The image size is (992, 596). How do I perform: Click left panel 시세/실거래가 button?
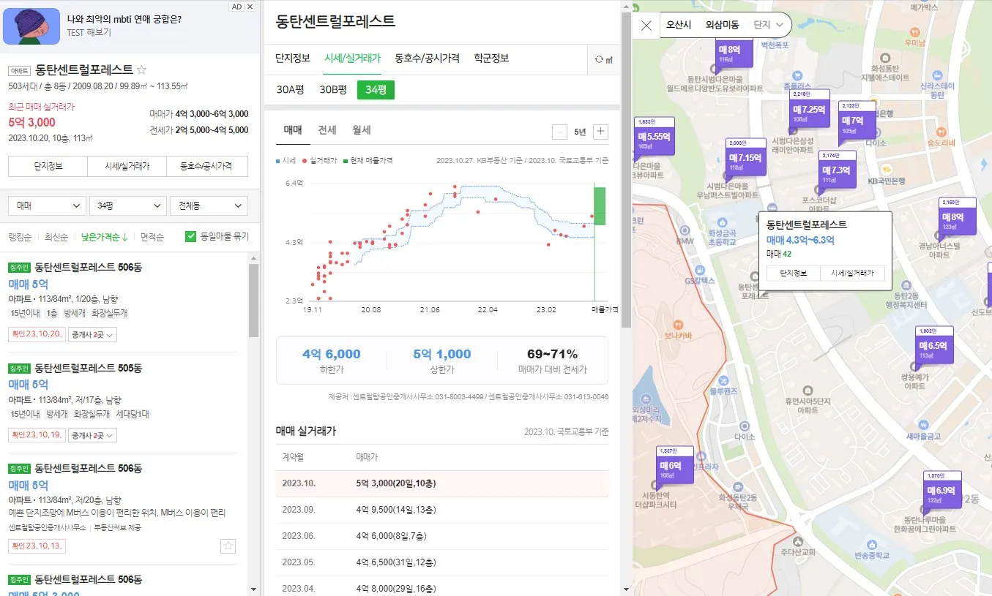pos(127,166)
